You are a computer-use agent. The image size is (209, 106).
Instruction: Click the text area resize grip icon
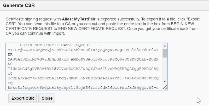(165, 87)
